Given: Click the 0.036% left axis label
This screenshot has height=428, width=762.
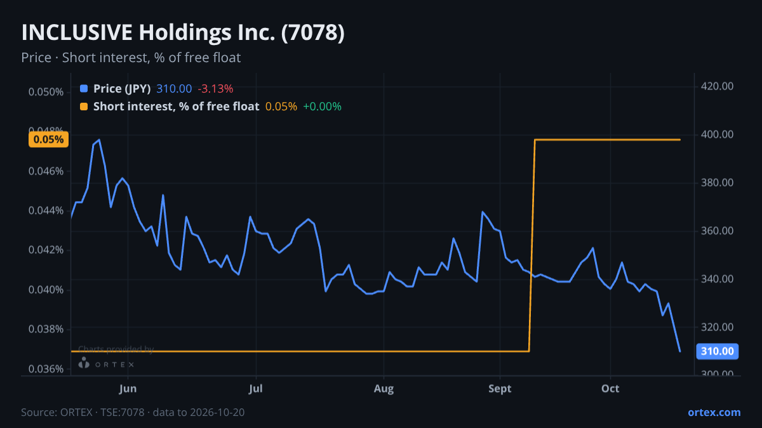Looking at the screenshot, I should click(x=46, y=369).
